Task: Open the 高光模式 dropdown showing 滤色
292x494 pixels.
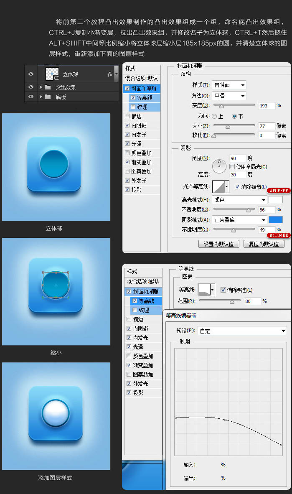Action: click(239, 200)
